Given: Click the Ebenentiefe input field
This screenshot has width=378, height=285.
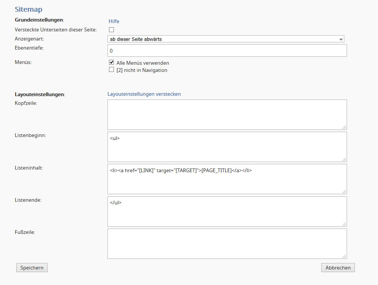Looking at the screenshot, I should coord(227,51).
